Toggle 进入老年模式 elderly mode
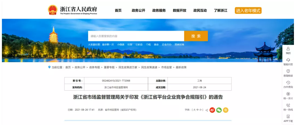 coord(248,11)
